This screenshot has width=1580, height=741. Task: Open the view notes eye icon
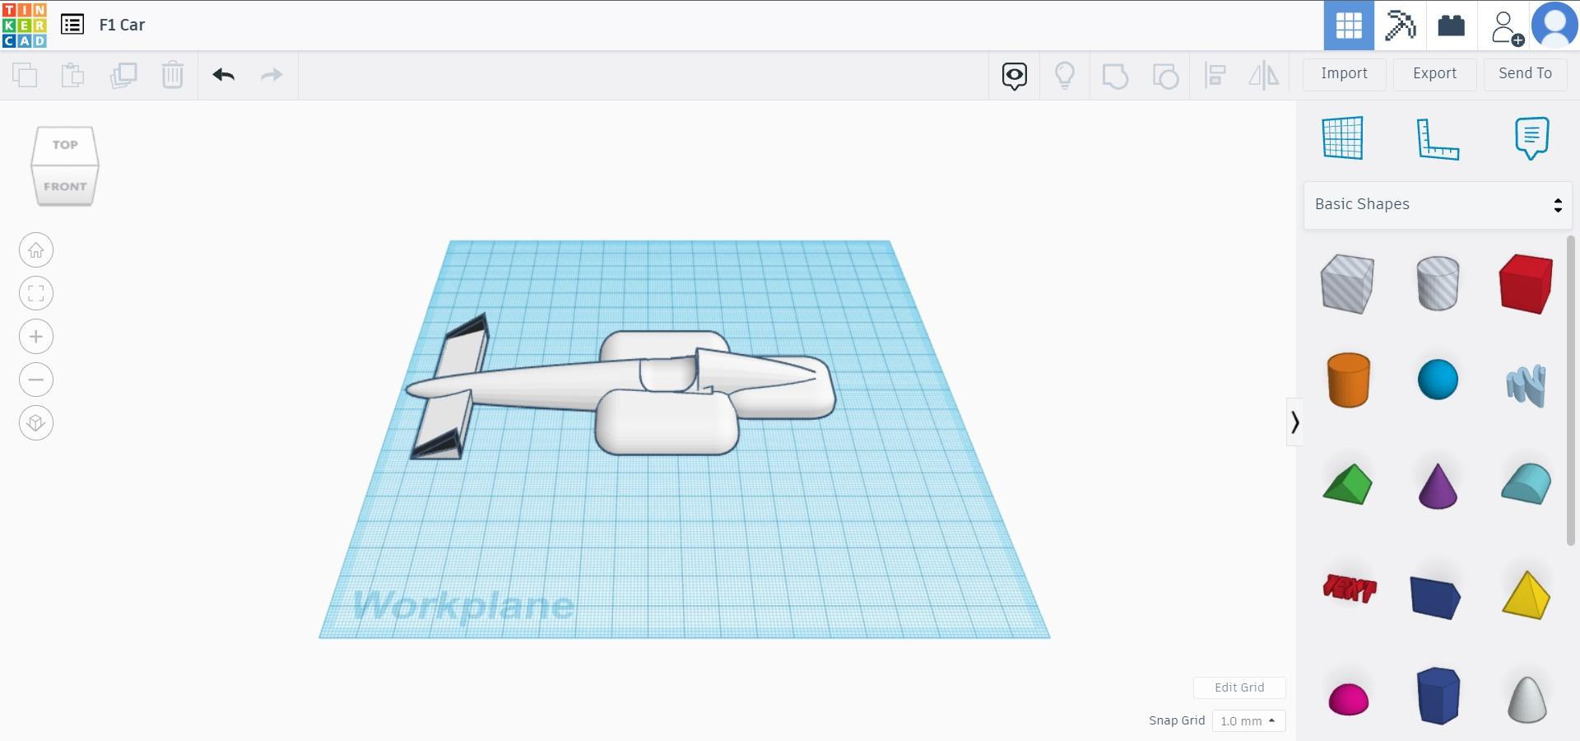tap(1015, 76)
